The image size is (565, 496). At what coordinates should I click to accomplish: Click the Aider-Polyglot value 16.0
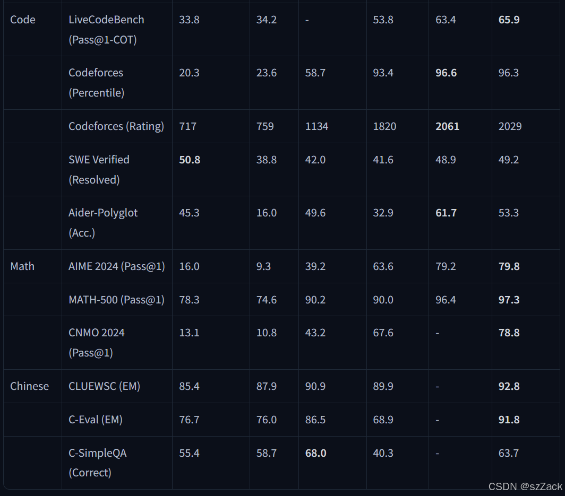(267, 213)
